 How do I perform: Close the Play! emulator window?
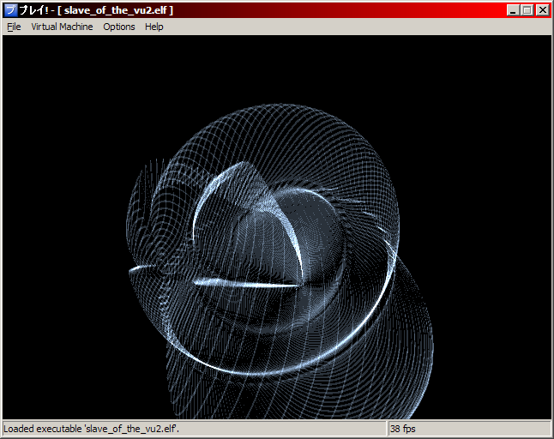pos(543,10)
